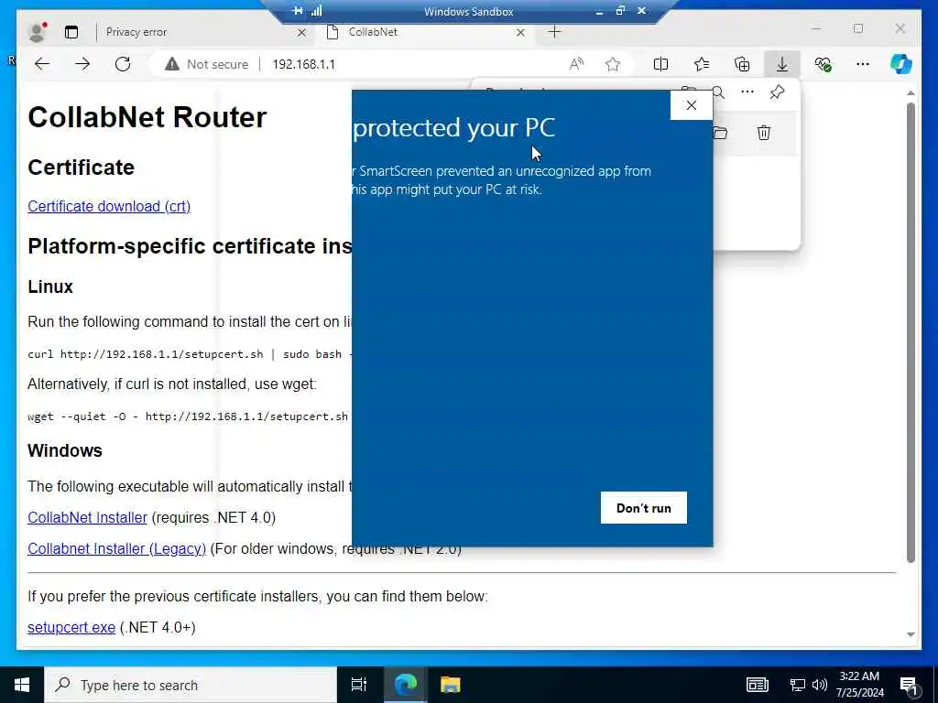
Task: Close the CollabNet tab
Action: tap(520, 32)
